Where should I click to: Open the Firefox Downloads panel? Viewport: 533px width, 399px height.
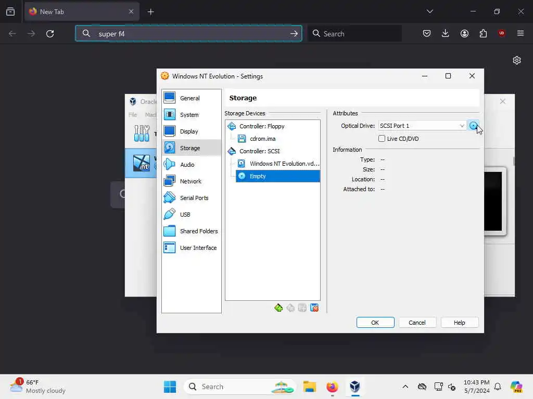point(446,33)
